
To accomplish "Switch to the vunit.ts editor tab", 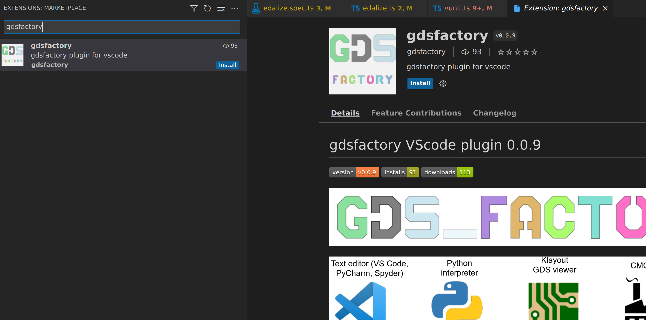I will (467, 8).
